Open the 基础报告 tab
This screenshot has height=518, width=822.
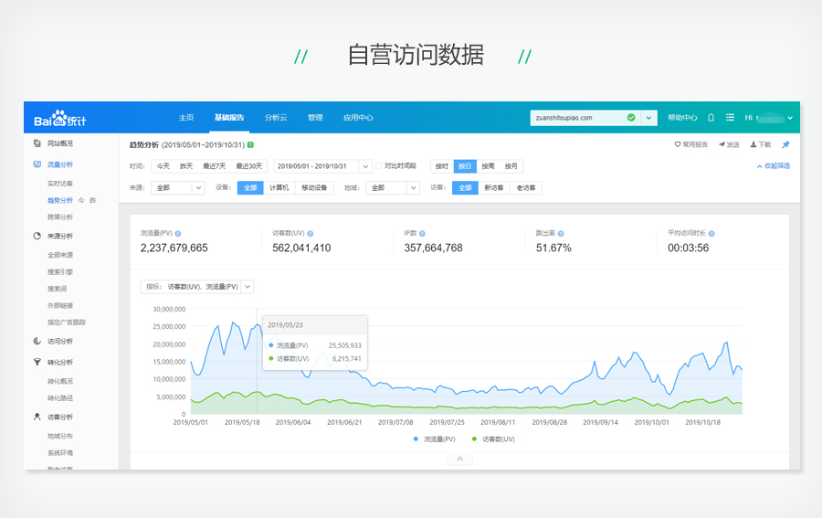pyautogui.click(x=229, y=118)
